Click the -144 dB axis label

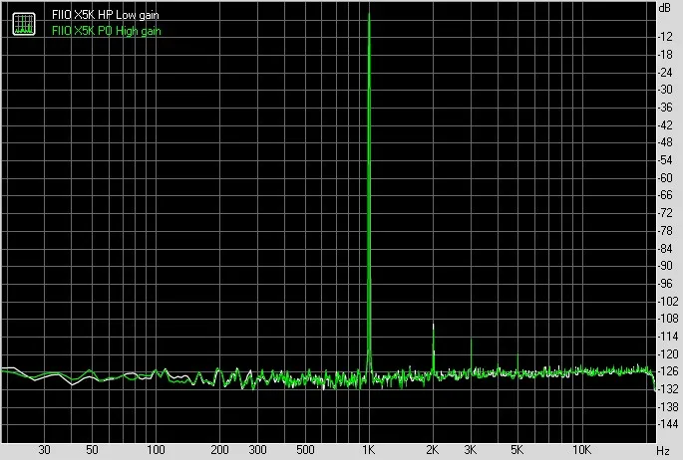tap(667, 424)
